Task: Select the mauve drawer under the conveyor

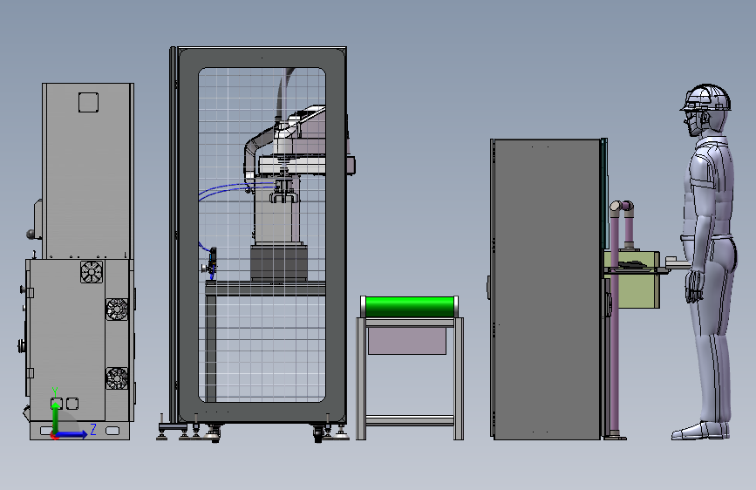Action: (x=407, y=341)
